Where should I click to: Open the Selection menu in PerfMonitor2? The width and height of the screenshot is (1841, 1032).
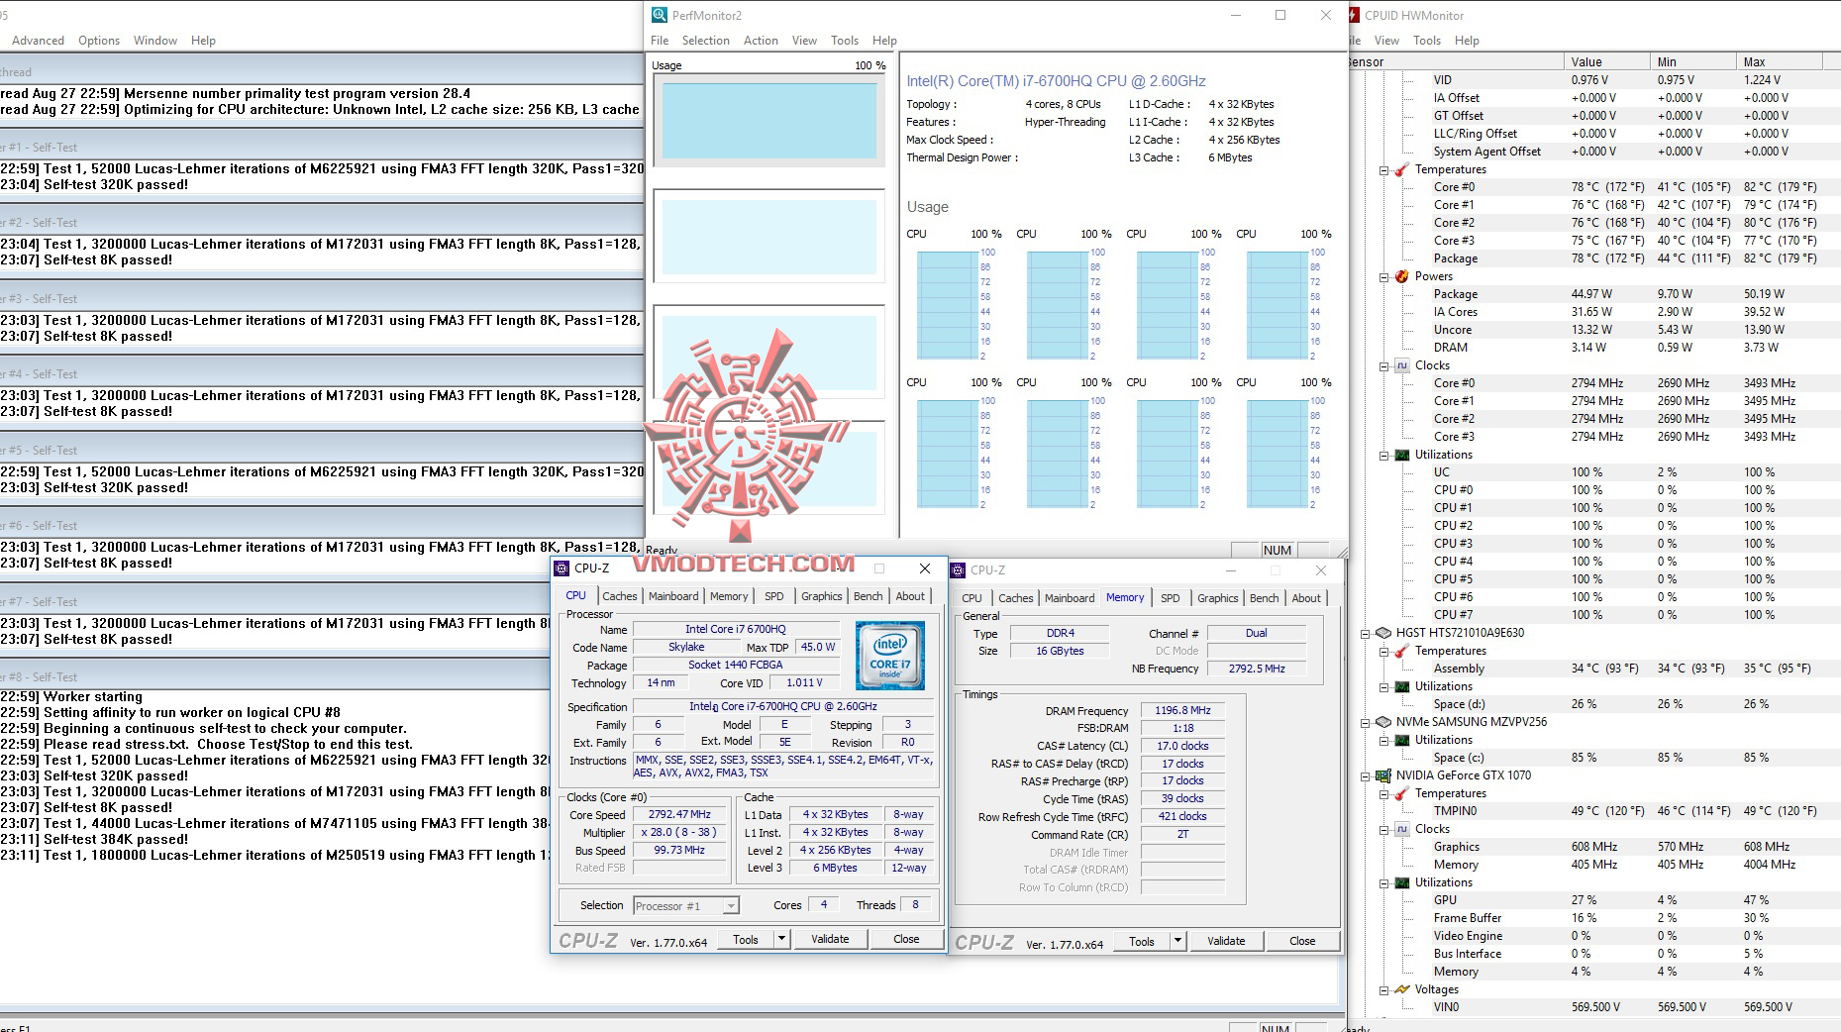pos(705,41)
